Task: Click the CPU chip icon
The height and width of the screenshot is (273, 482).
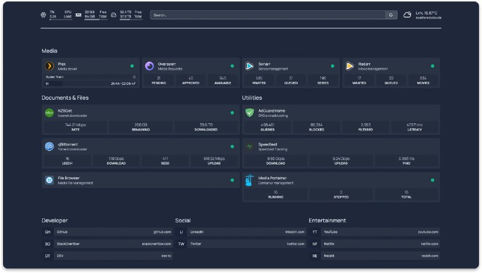Action: click(43, 14)
